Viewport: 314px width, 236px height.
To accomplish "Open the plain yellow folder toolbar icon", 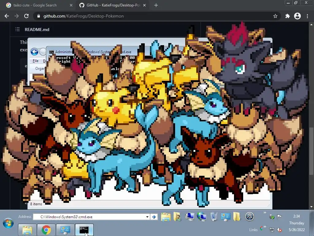I will coord(237,217).
